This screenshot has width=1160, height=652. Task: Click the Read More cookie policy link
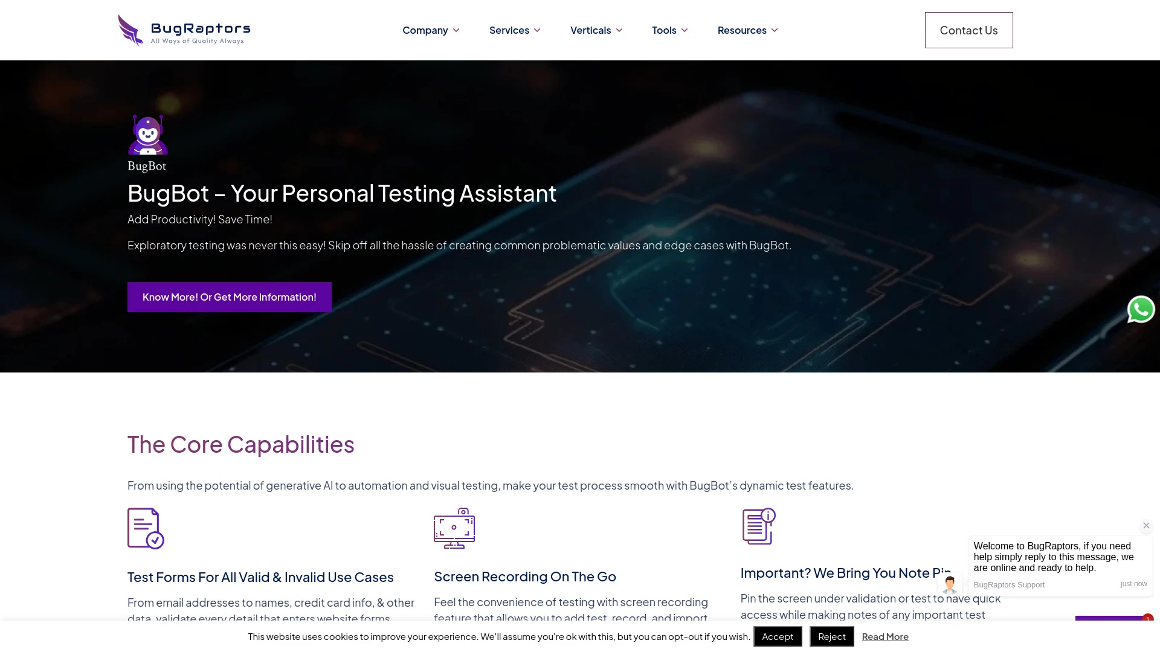tap(885, 636)
